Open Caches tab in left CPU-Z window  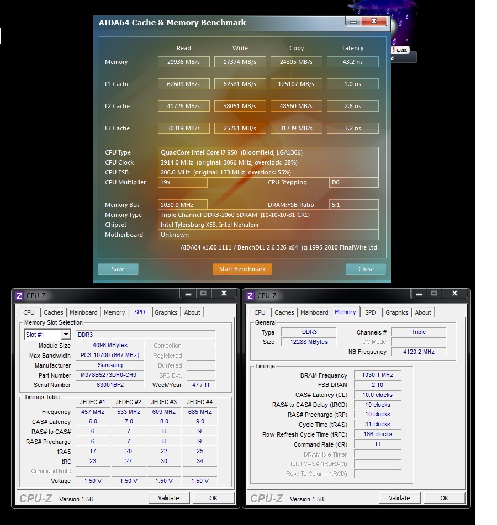click(x=53, y=312)
